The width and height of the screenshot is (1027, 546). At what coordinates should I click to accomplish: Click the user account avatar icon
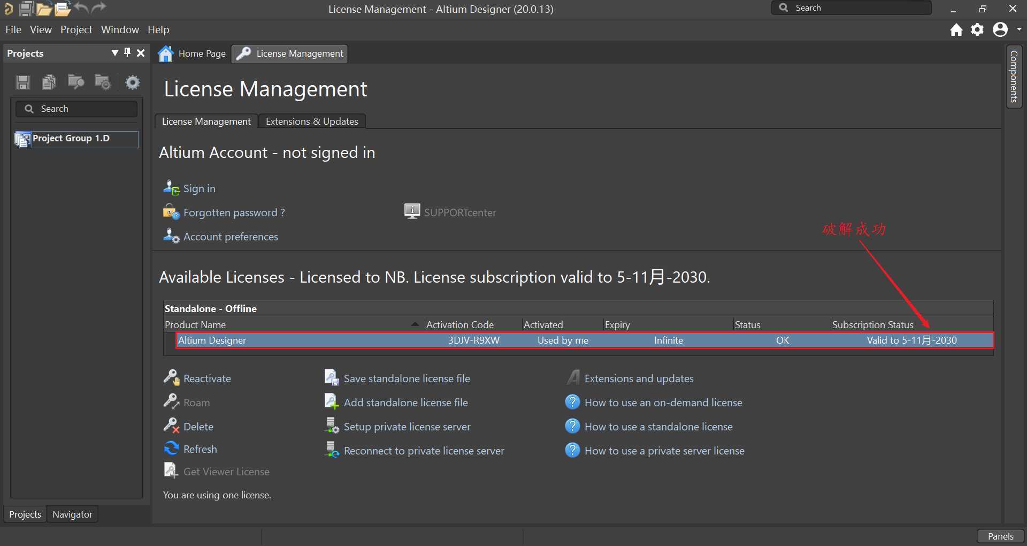tap(1000, 29)
